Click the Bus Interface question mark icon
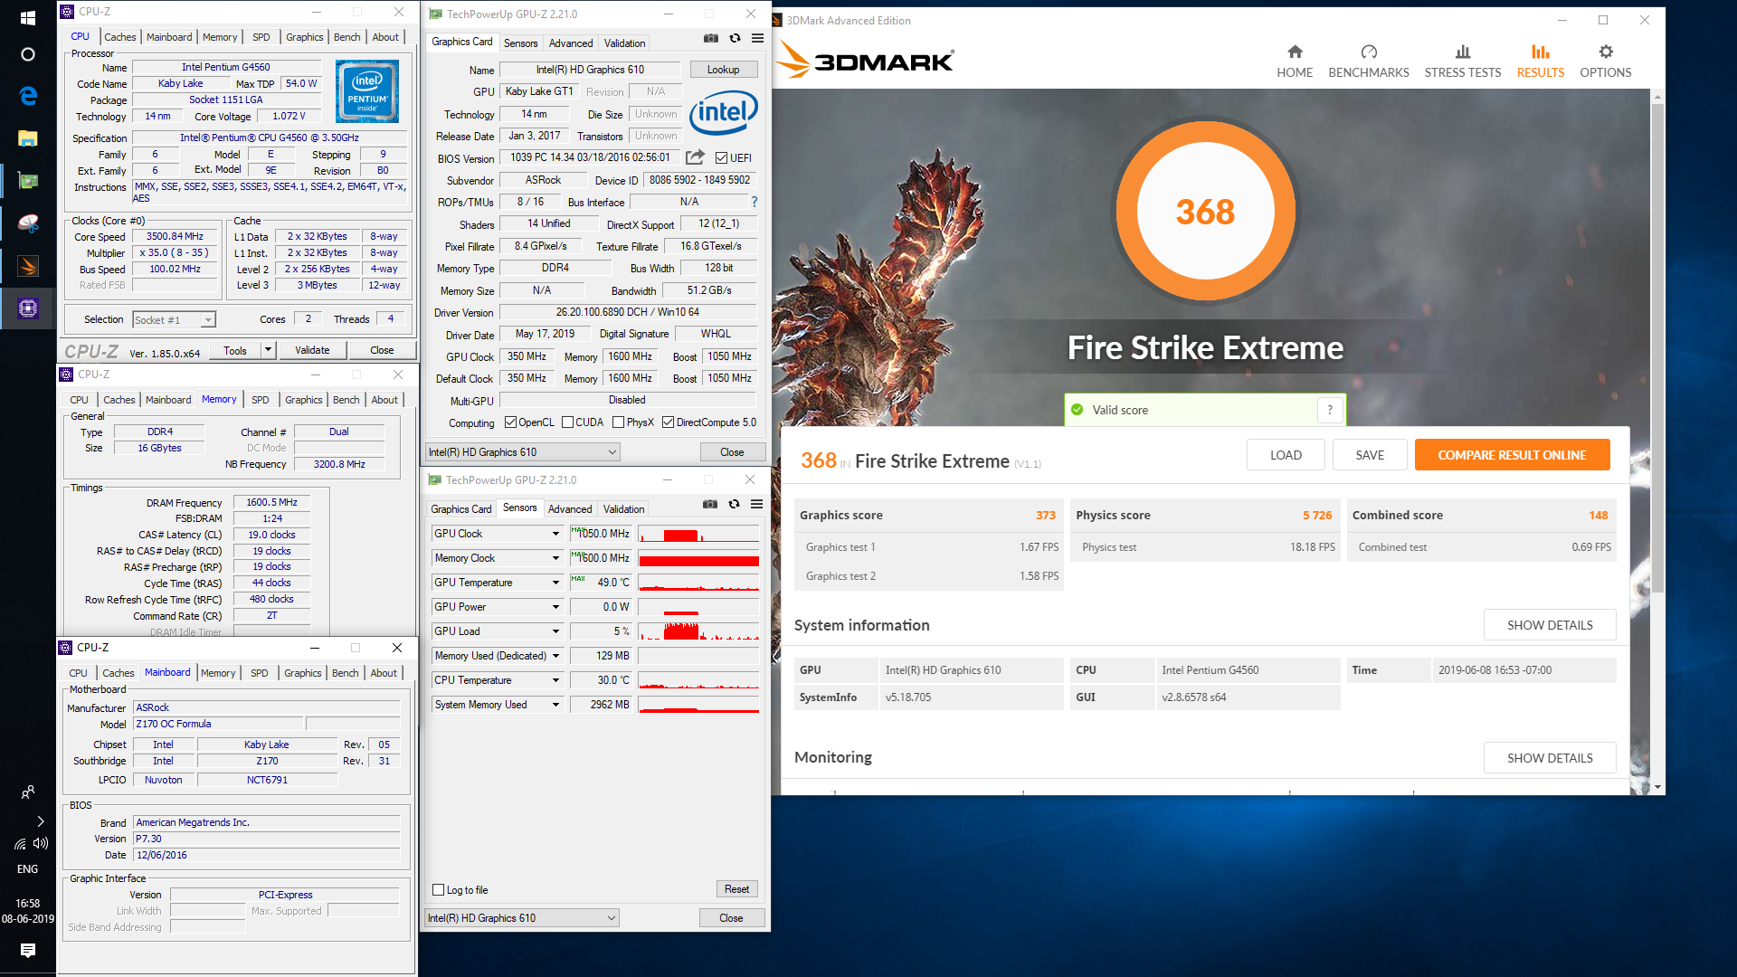The image size is (1737, 977). (755, 202)
